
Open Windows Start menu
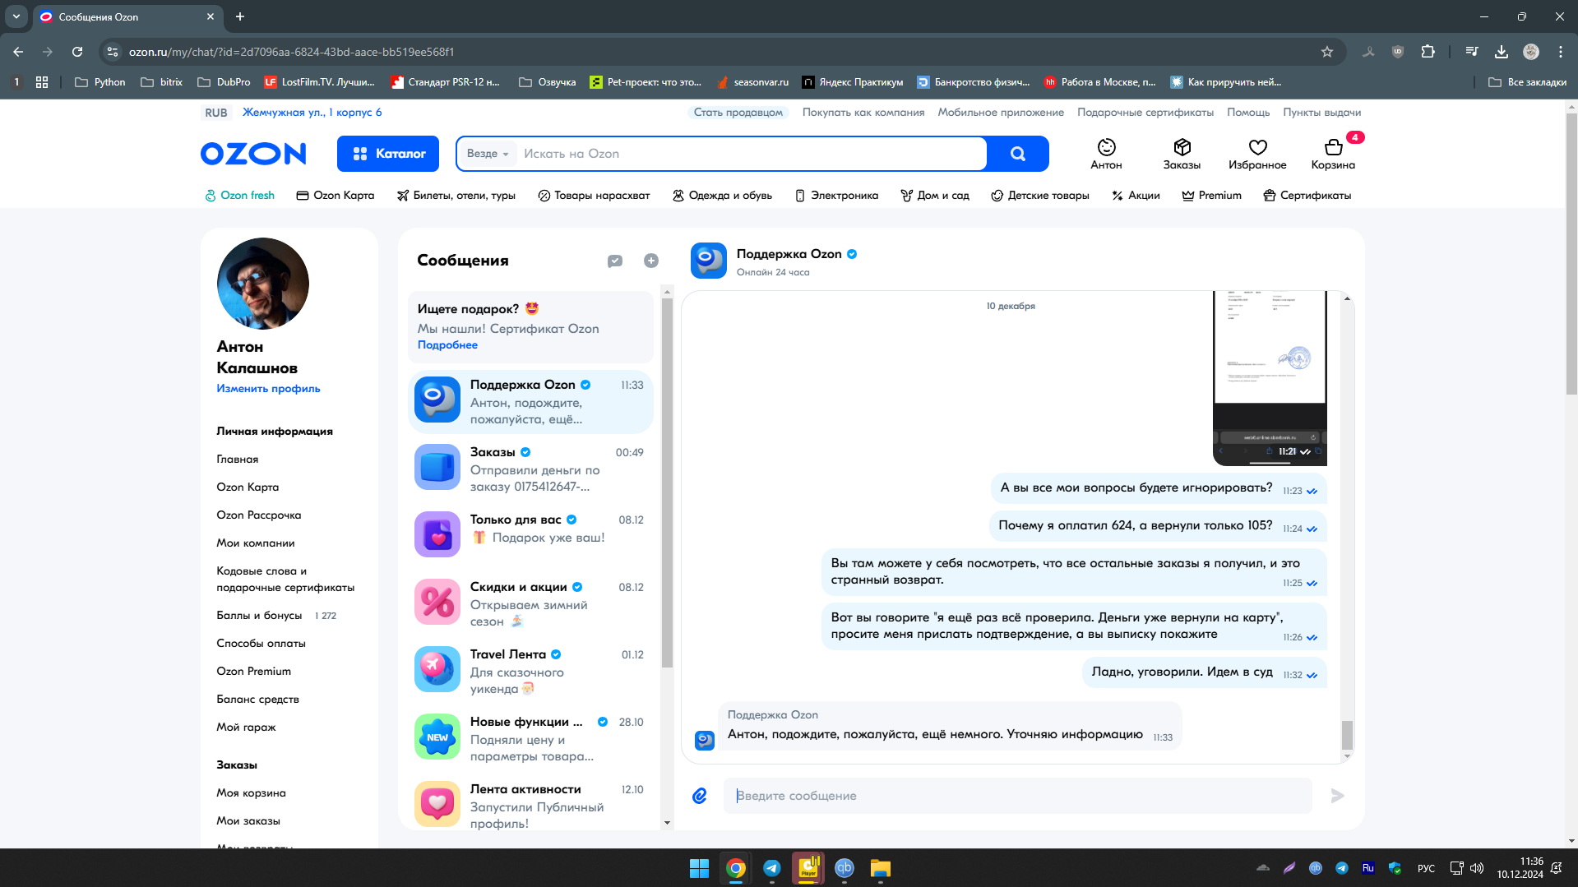click(699, 868)
